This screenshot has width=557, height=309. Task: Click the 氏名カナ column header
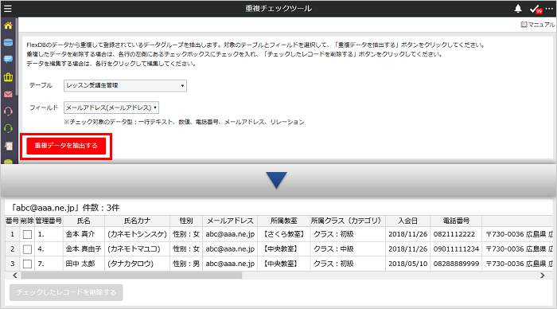click(137, 221)
